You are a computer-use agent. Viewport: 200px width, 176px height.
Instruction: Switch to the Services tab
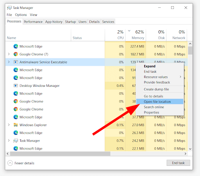pos(108,22)
